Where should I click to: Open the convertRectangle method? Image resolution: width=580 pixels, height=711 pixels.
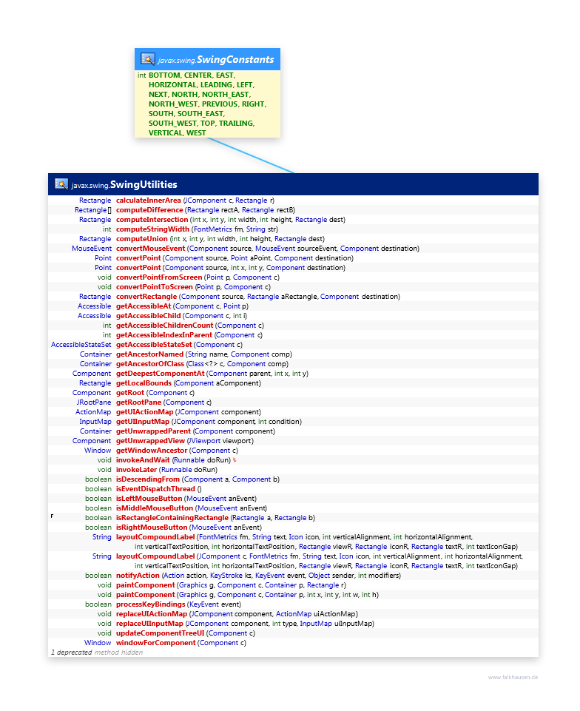(x=146, y=297)
